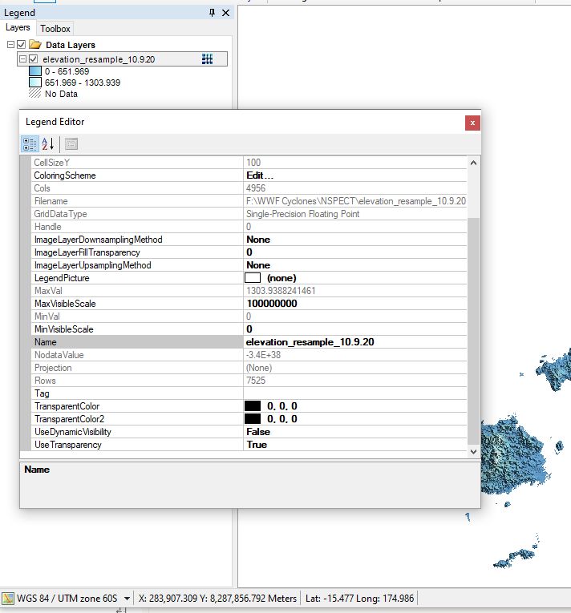Collapse the Data Layers group
Viewport: 571px width, 613px height.
click(x=10, y=45)
